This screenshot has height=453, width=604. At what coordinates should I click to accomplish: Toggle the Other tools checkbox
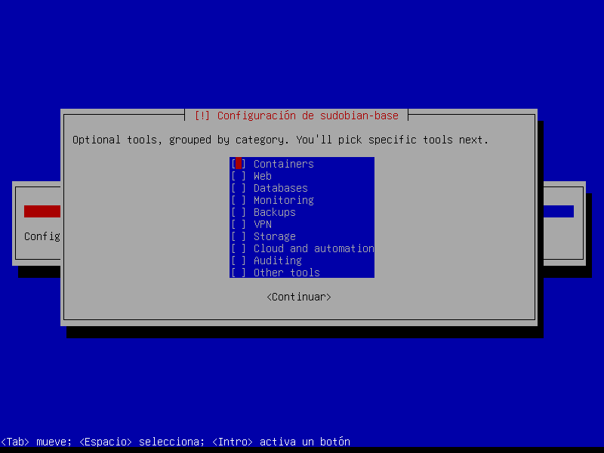(239, 273)
